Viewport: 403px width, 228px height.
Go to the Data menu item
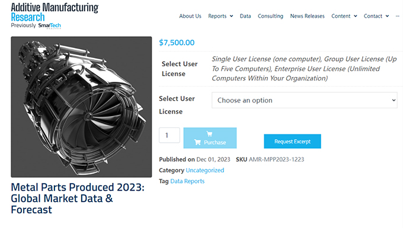tap(245, 16)
